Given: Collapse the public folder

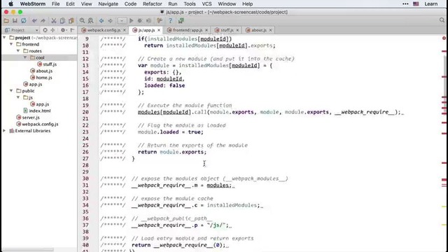Looking at the screenshot, I should [11, 91].
